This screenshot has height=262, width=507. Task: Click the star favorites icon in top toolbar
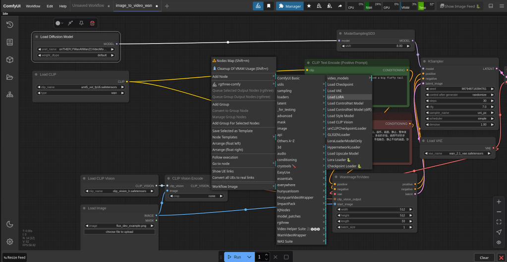309,6
